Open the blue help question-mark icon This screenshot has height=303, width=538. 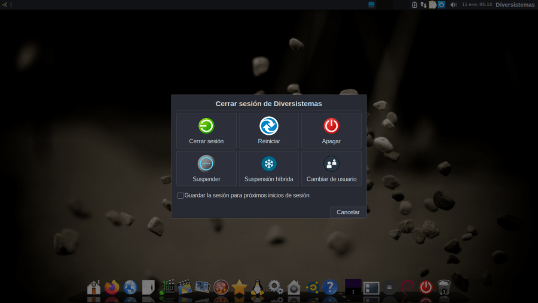point(330,287)
